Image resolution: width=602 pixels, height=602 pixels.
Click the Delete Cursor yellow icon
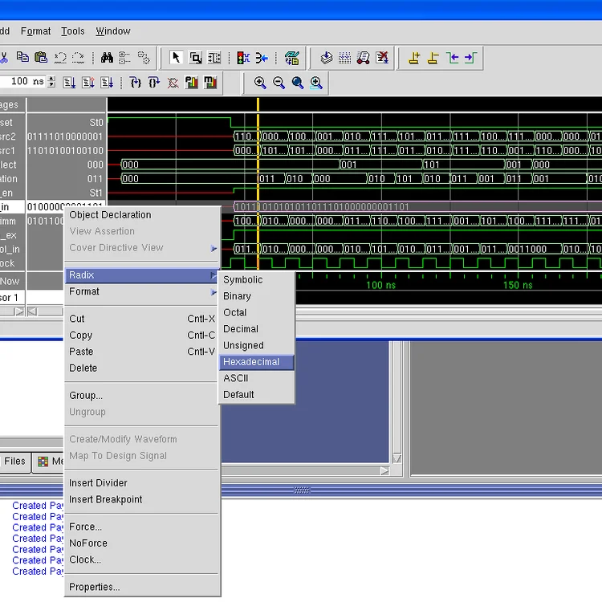433,58
